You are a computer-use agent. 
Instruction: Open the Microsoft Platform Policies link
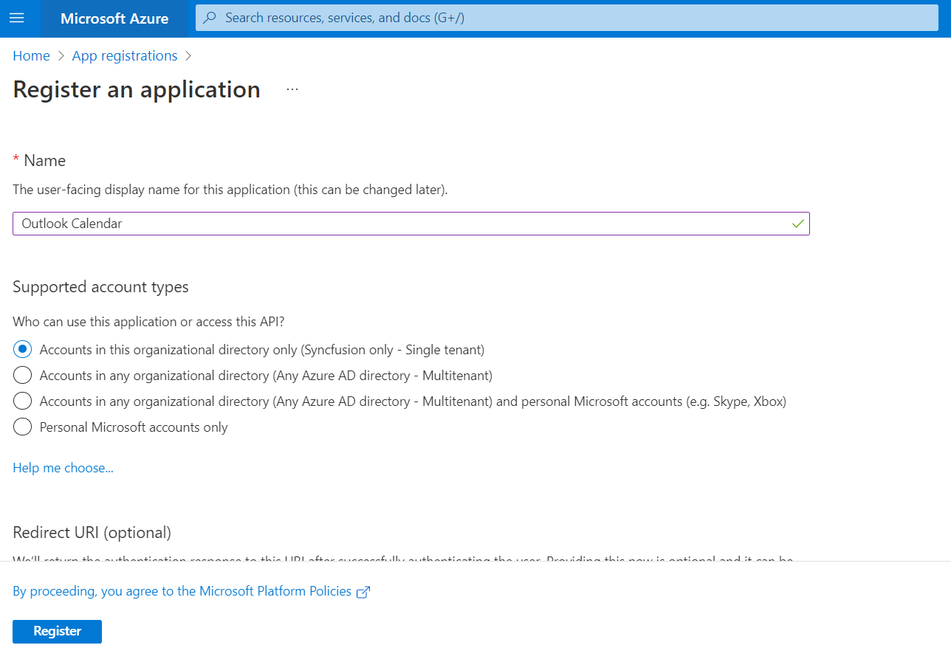click(x=182, y=591)
